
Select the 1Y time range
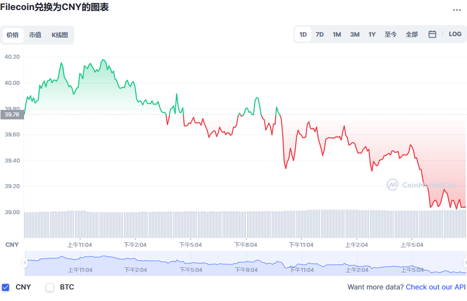click(372, 35)
